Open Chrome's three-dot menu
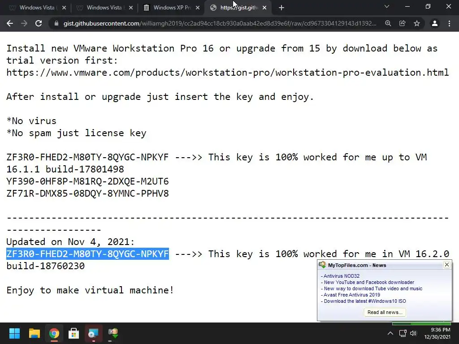 449,23
